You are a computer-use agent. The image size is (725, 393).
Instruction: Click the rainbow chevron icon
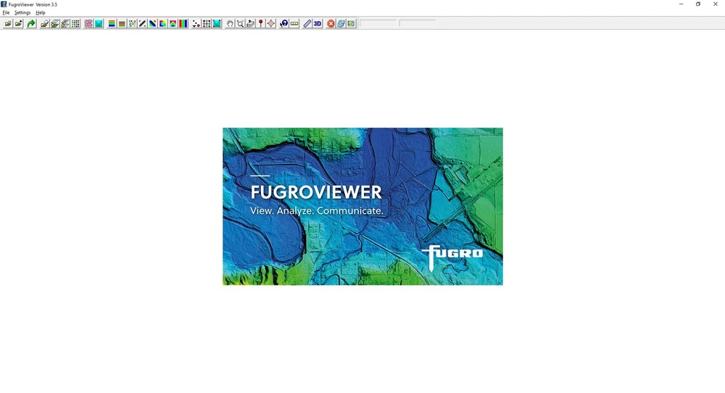click(173, 24)
